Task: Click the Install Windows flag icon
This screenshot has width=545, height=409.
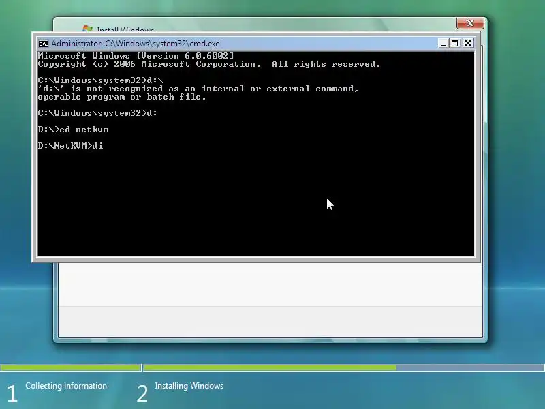Action: (87, 29)
